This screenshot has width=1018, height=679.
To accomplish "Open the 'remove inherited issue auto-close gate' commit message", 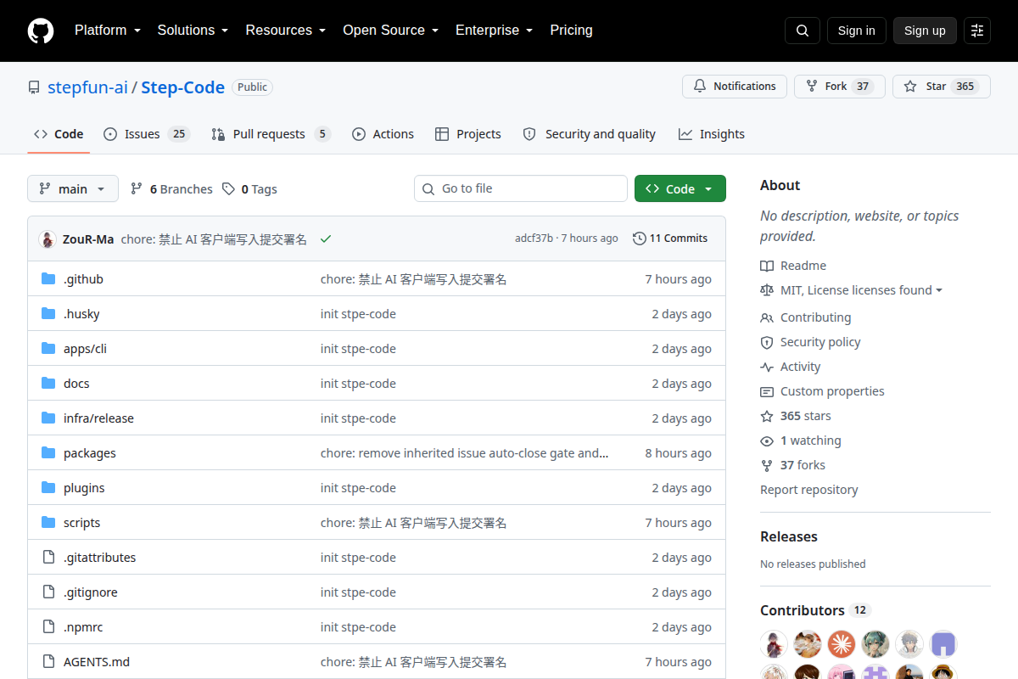I will point(464,453).
